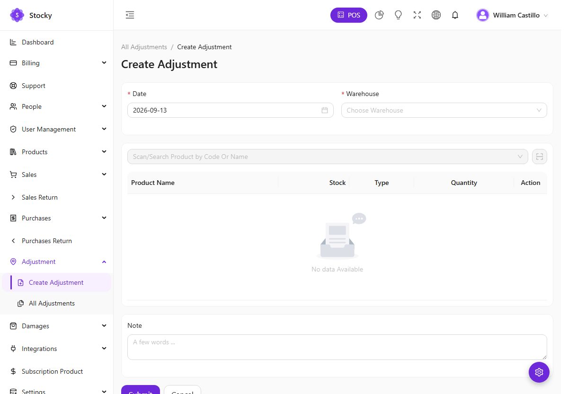
Task: Click the Billing card icon
Action: pyautogui.click(x=13, y=63)
